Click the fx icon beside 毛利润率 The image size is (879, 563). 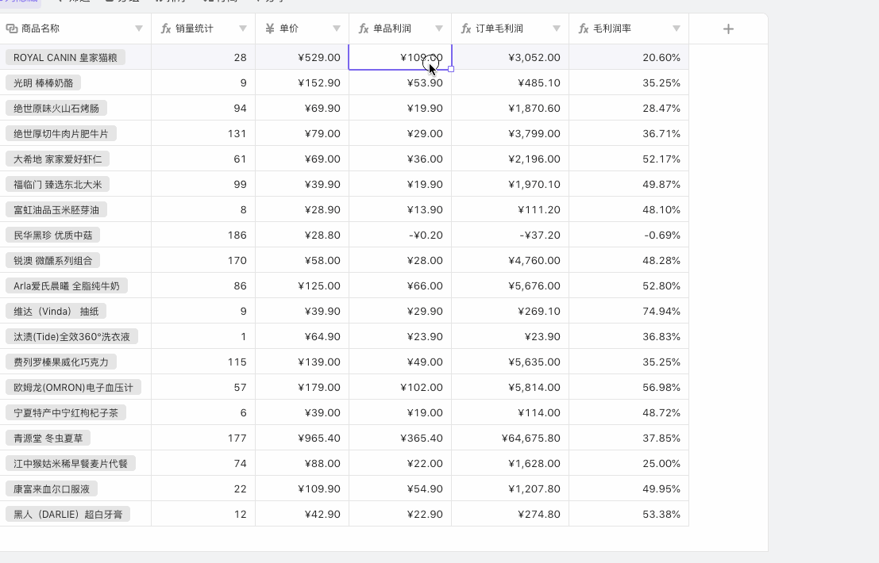tap(584, 29)
